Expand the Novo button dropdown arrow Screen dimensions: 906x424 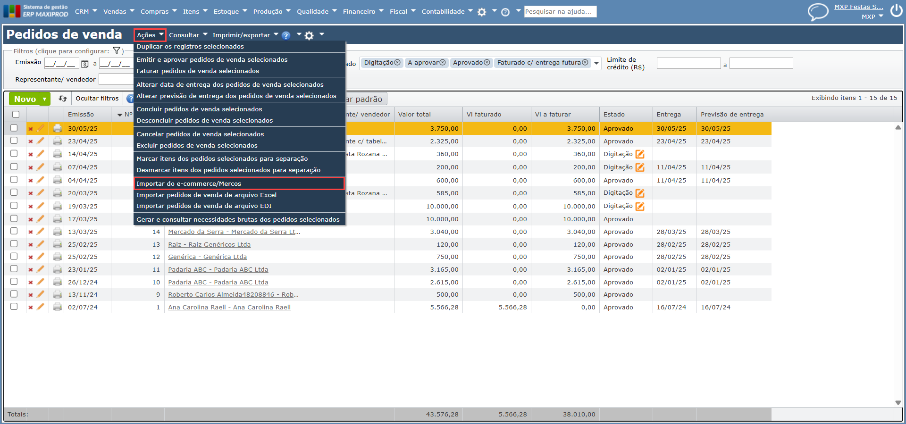45,99
